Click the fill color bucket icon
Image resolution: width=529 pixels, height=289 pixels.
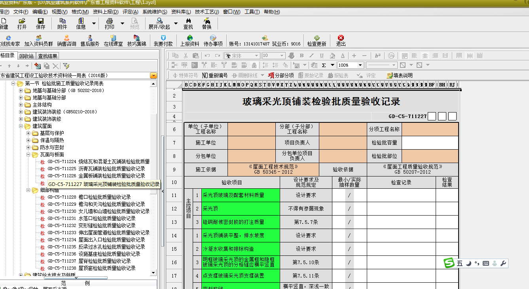tap(332, 56)
